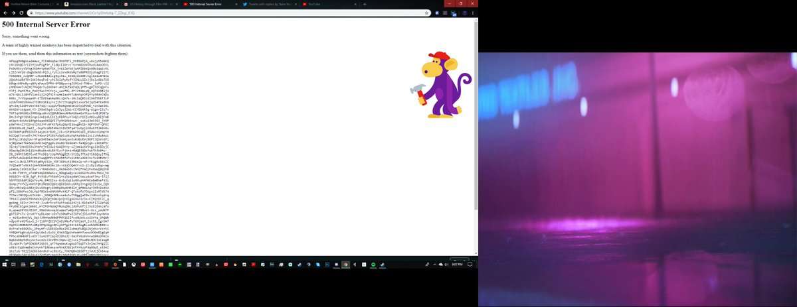
Task: Open the Windows Start menu
Action: point(4,264)
